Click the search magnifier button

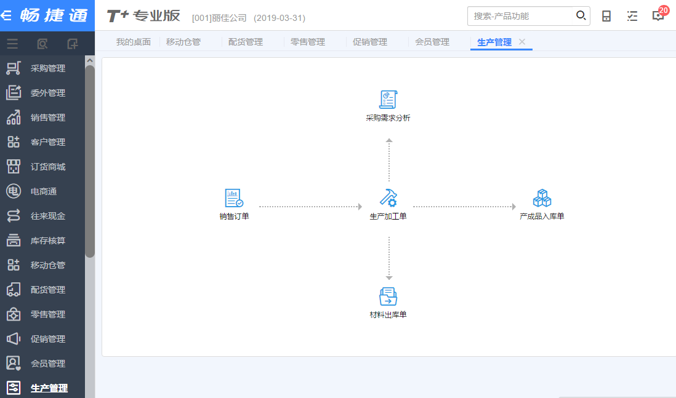581,16
